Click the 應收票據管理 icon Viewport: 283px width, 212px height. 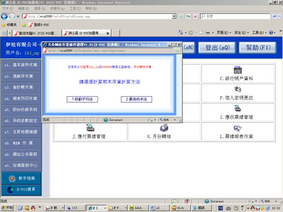tap(236, 108)
